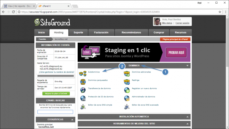Viewport: 229px width, 129px height.
Task: Open the Comprar tab
Action: point(159,32)
